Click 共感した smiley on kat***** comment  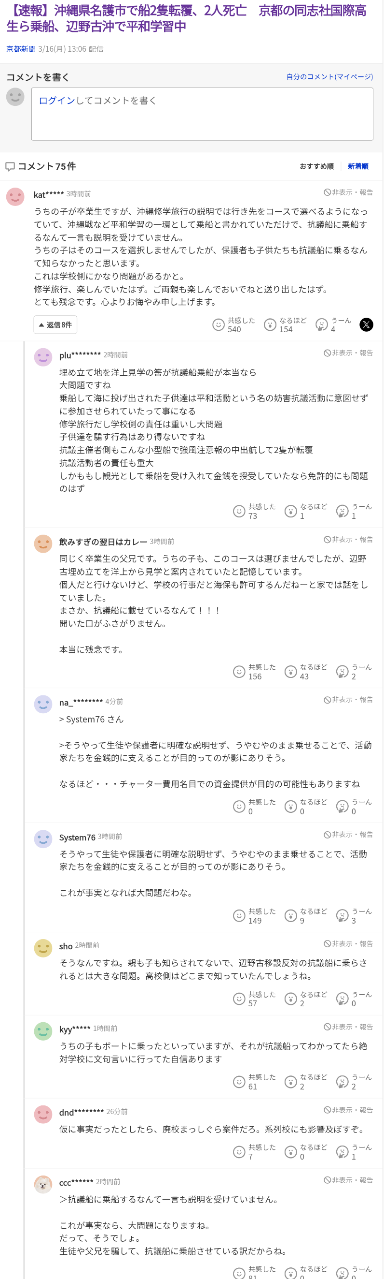coord(219,325)
